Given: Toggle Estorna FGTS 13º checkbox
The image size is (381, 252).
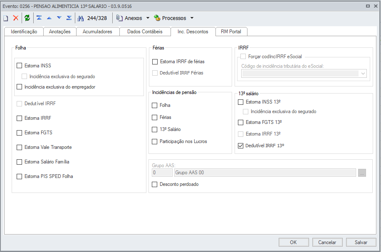Looking at the screenshot, I should [x=240, y=122].
